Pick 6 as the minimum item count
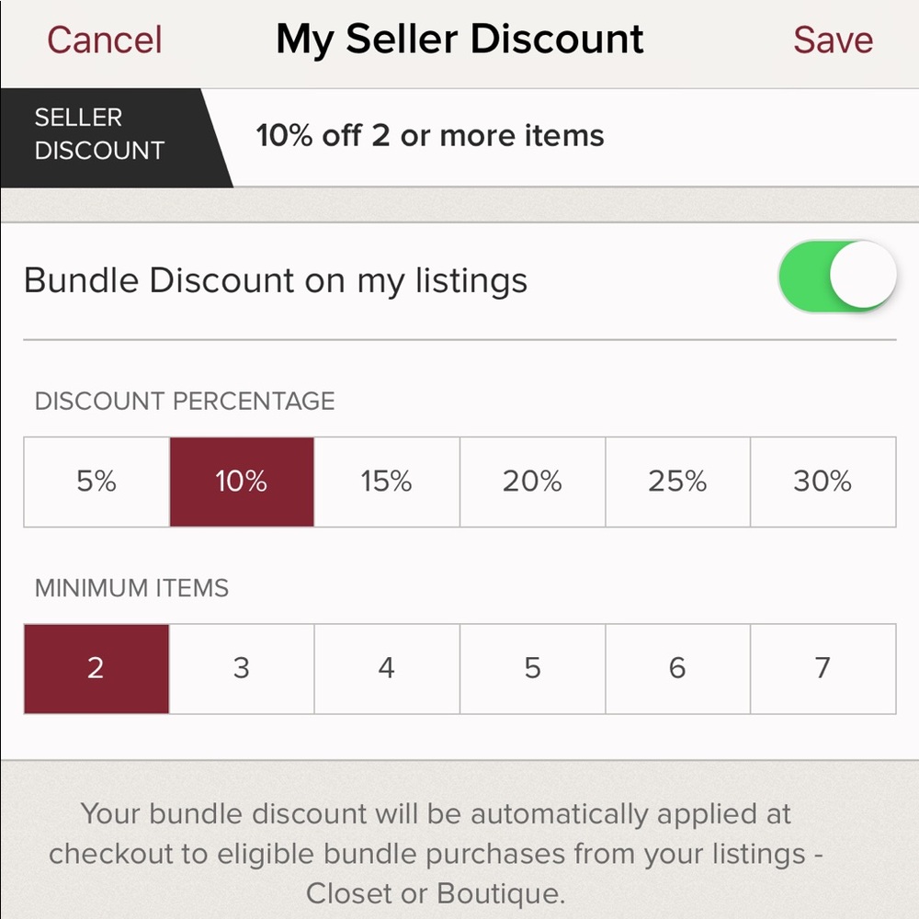 [x=677, y=668]
